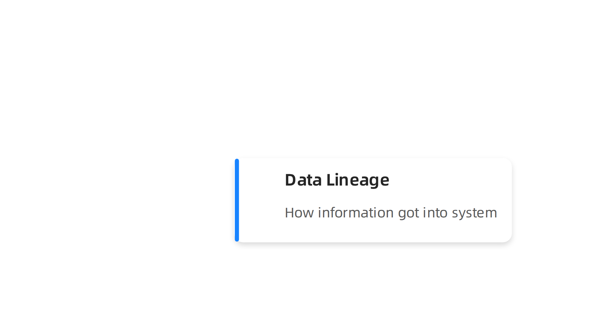Image resolution: width=594 pixels, height=334 pixels.
Task: Click top of the blue vertical bar
Action: pyautogui.click(x=237, y=161)
